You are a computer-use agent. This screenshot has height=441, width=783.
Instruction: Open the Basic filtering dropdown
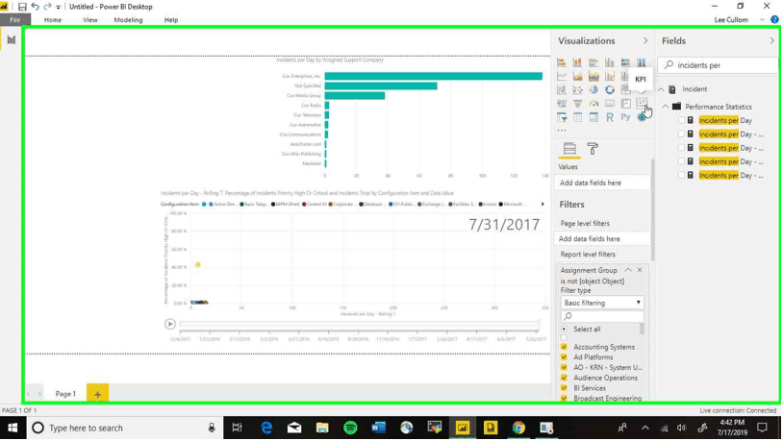(602, 303)
